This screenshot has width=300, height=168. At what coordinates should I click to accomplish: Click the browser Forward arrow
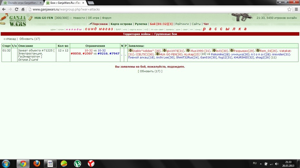(10, 9)
